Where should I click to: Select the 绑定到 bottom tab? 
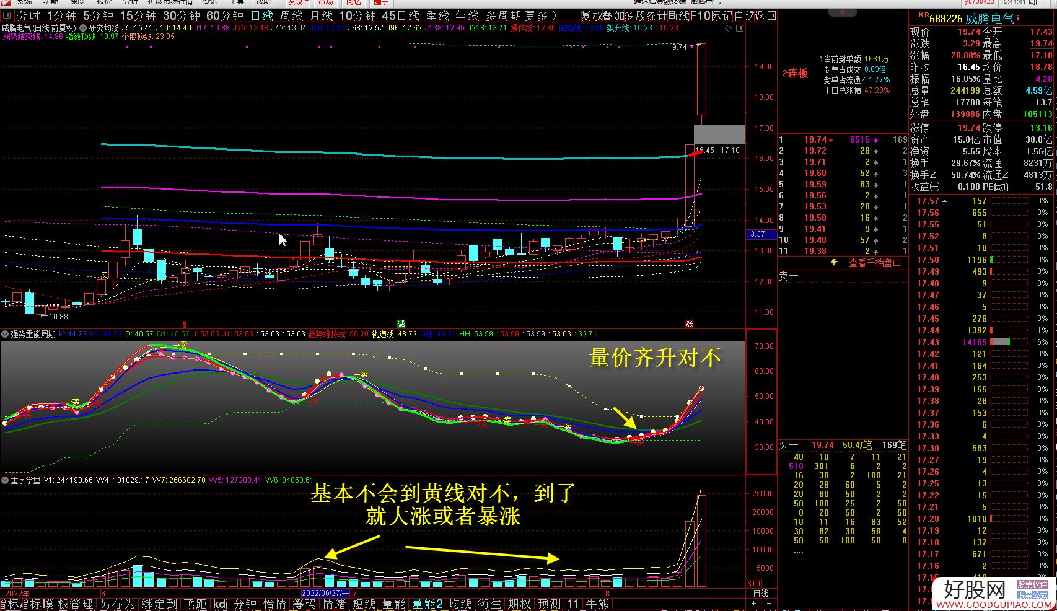(x=159, y=604)
